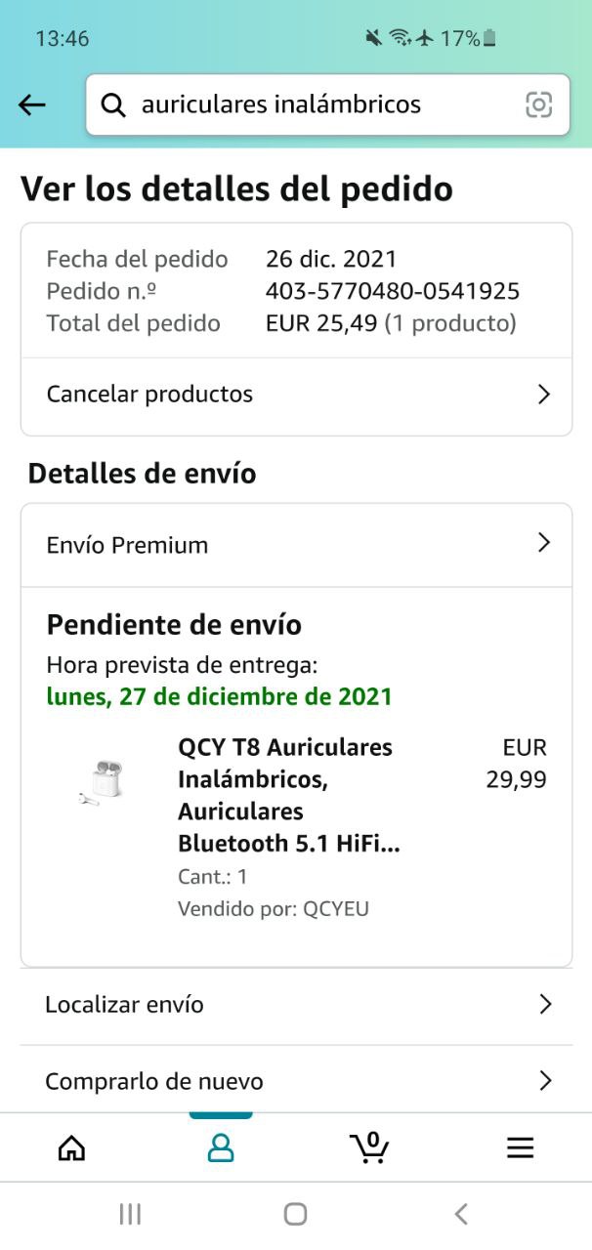This screenshot has width=592, height=1250.
Task: Expand the Localizar envío chevron
Action: [545, 1004]
